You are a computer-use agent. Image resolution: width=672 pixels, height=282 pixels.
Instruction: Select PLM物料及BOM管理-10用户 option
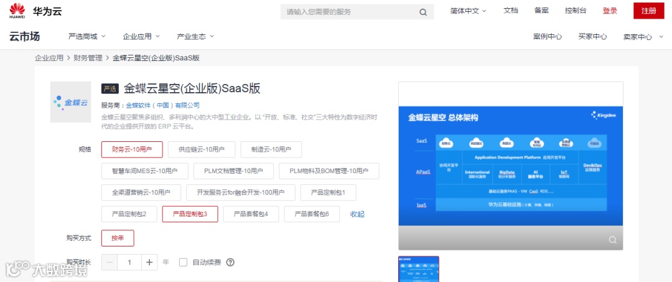point(329,171)
